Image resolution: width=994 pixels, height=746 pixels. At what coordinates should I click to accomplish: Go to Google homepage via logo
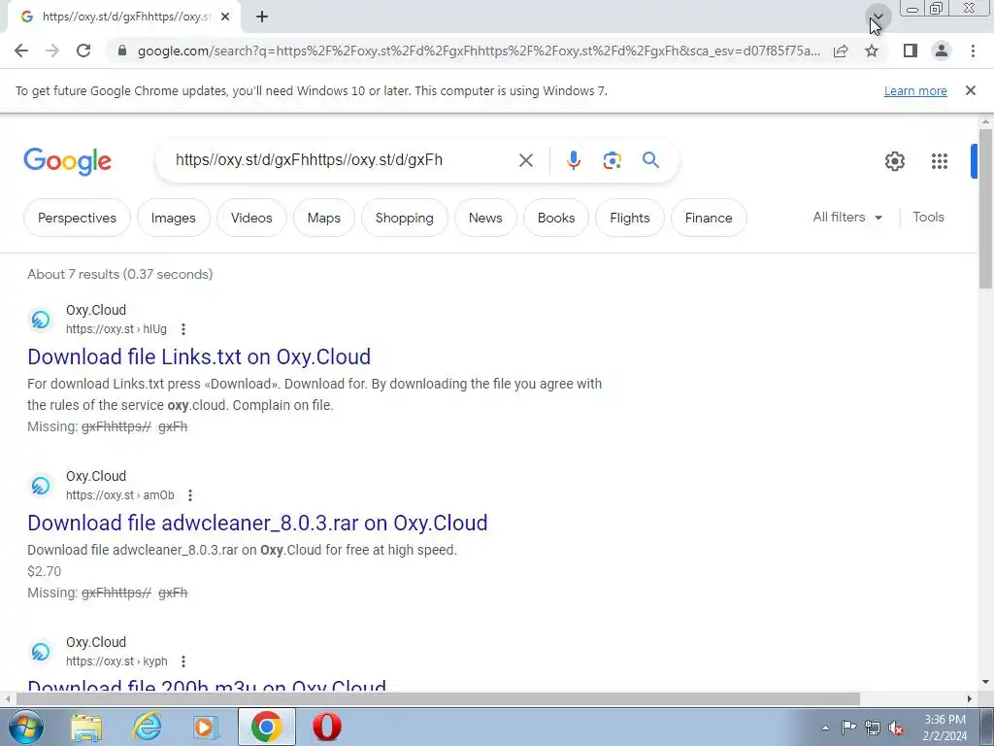[x=67, y=161]
